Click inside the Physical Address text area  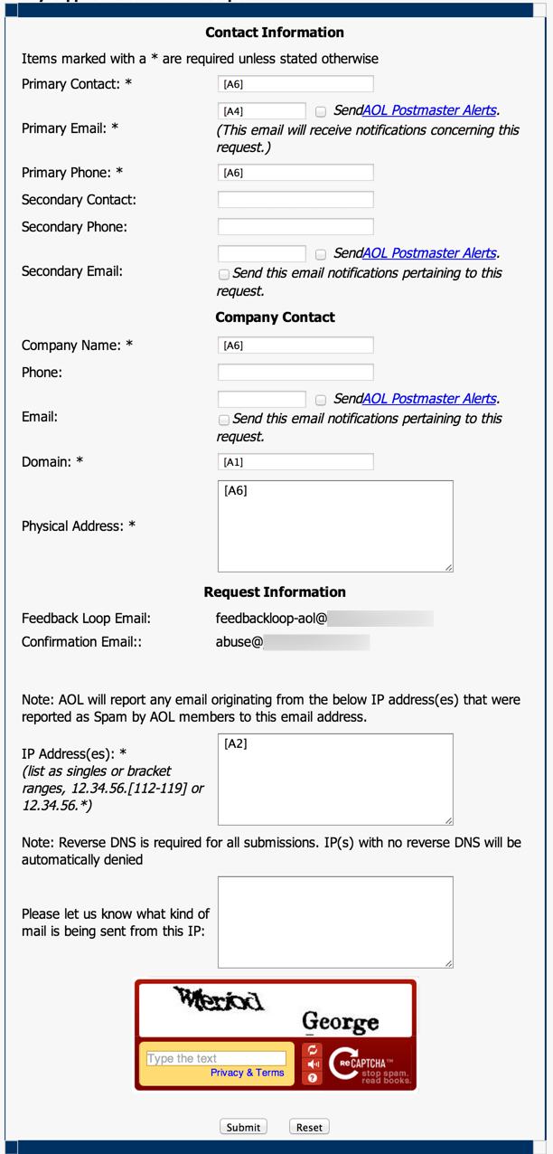[x=335, y=526]
